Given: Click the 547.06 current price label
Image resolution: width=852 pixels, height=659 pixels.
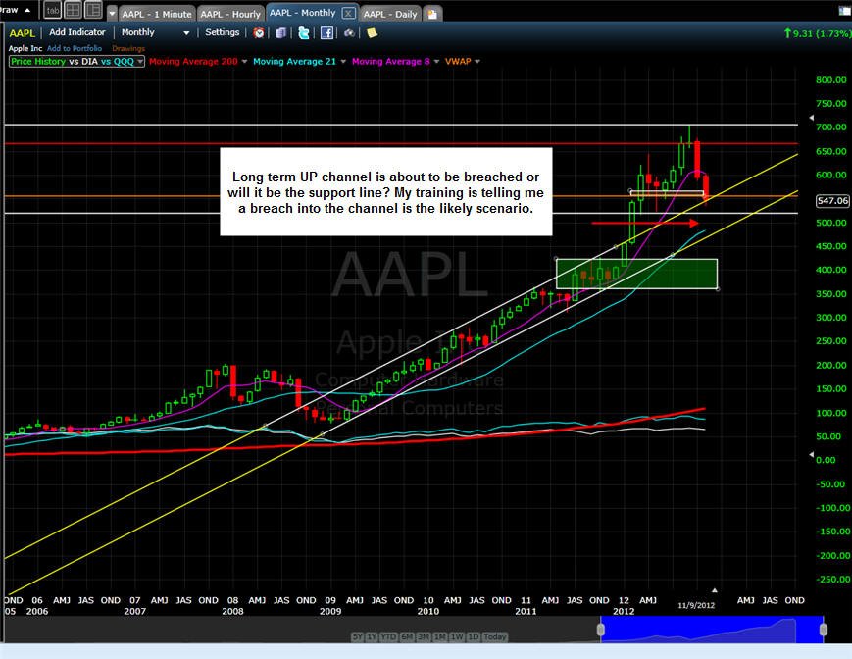Looking at the screenshot, I should pos(832,201).
